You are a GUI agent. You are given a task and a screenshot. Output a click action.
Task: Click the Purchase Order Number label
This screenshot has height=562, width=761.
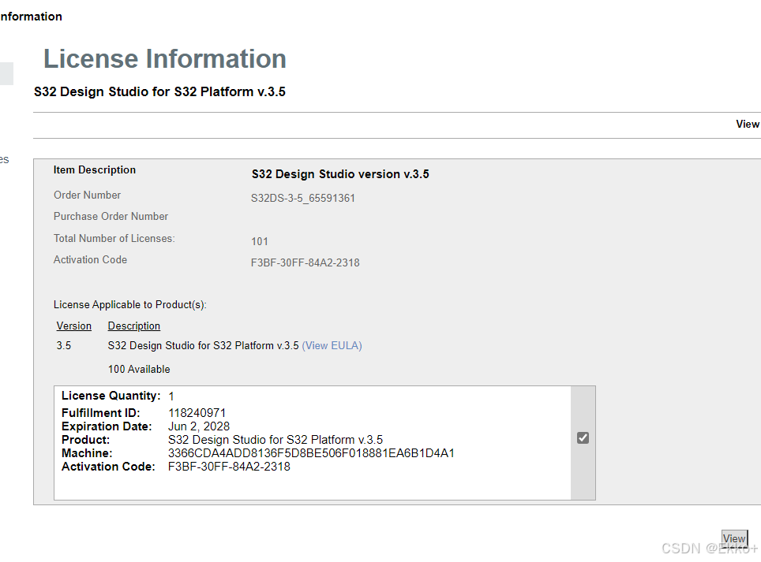click(111, 217)
